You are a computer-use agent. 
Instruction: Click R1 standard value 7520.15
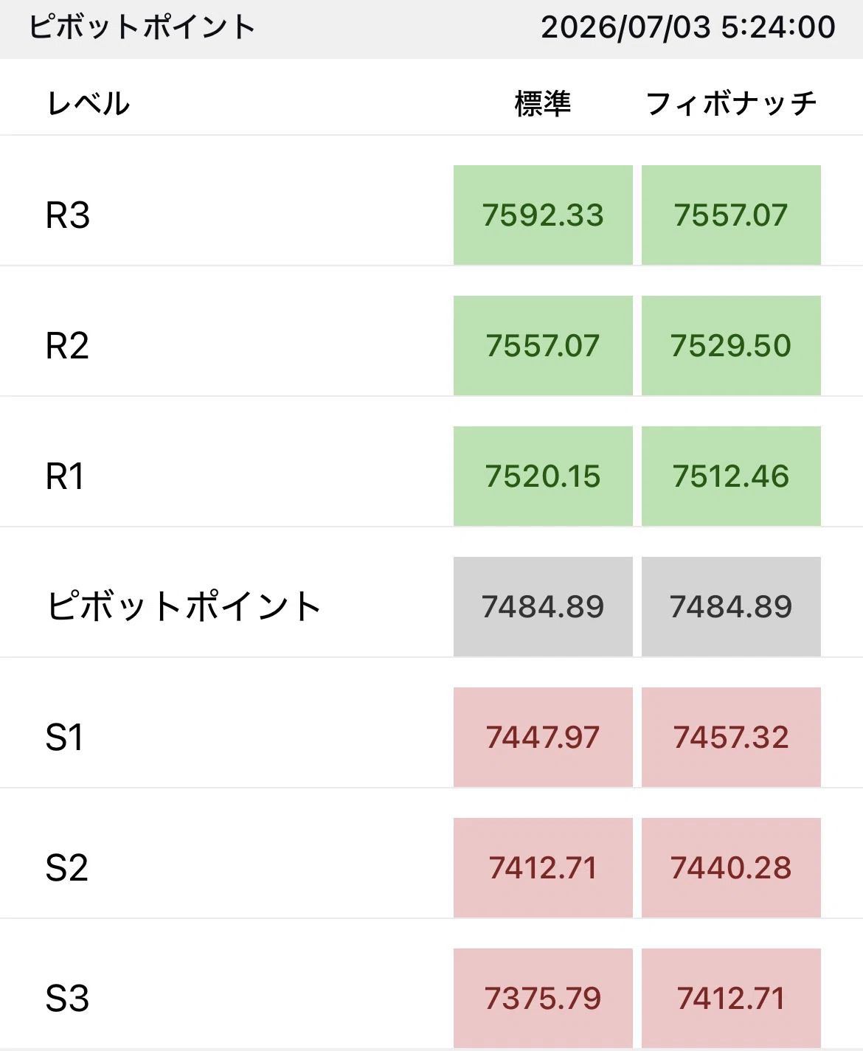click(x=543, y=476)
